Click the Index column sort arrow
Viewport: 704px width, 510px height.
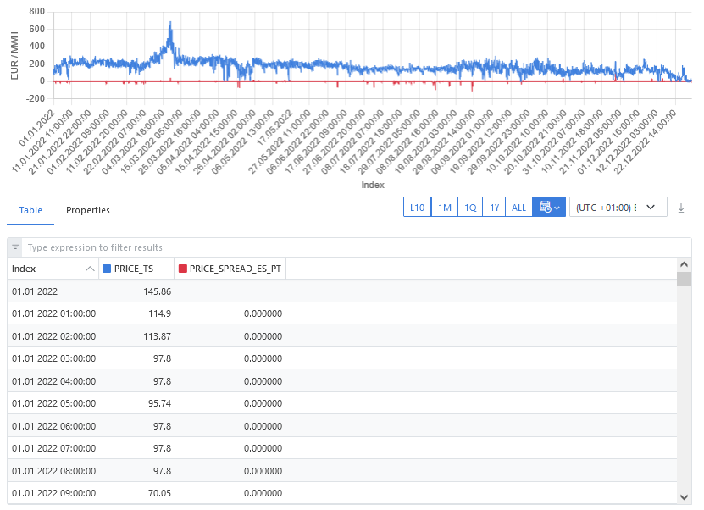click(x=91, y=269)
